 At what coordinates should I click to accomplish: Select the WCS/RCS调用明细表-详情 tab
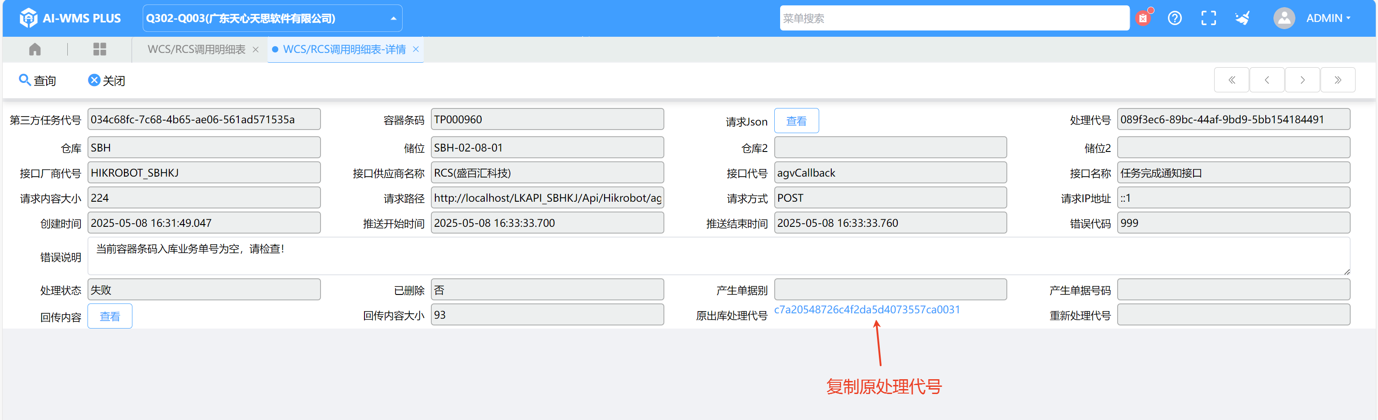click(344, 49)
